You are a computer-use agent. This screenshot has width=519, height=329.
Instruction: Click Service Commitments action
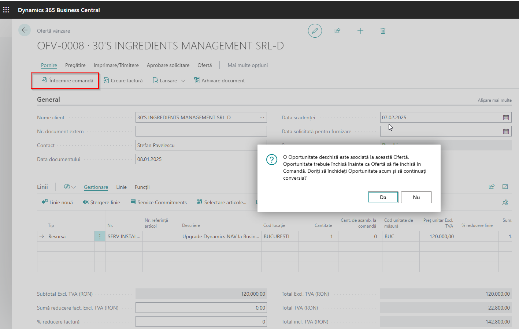pos(159,202)
